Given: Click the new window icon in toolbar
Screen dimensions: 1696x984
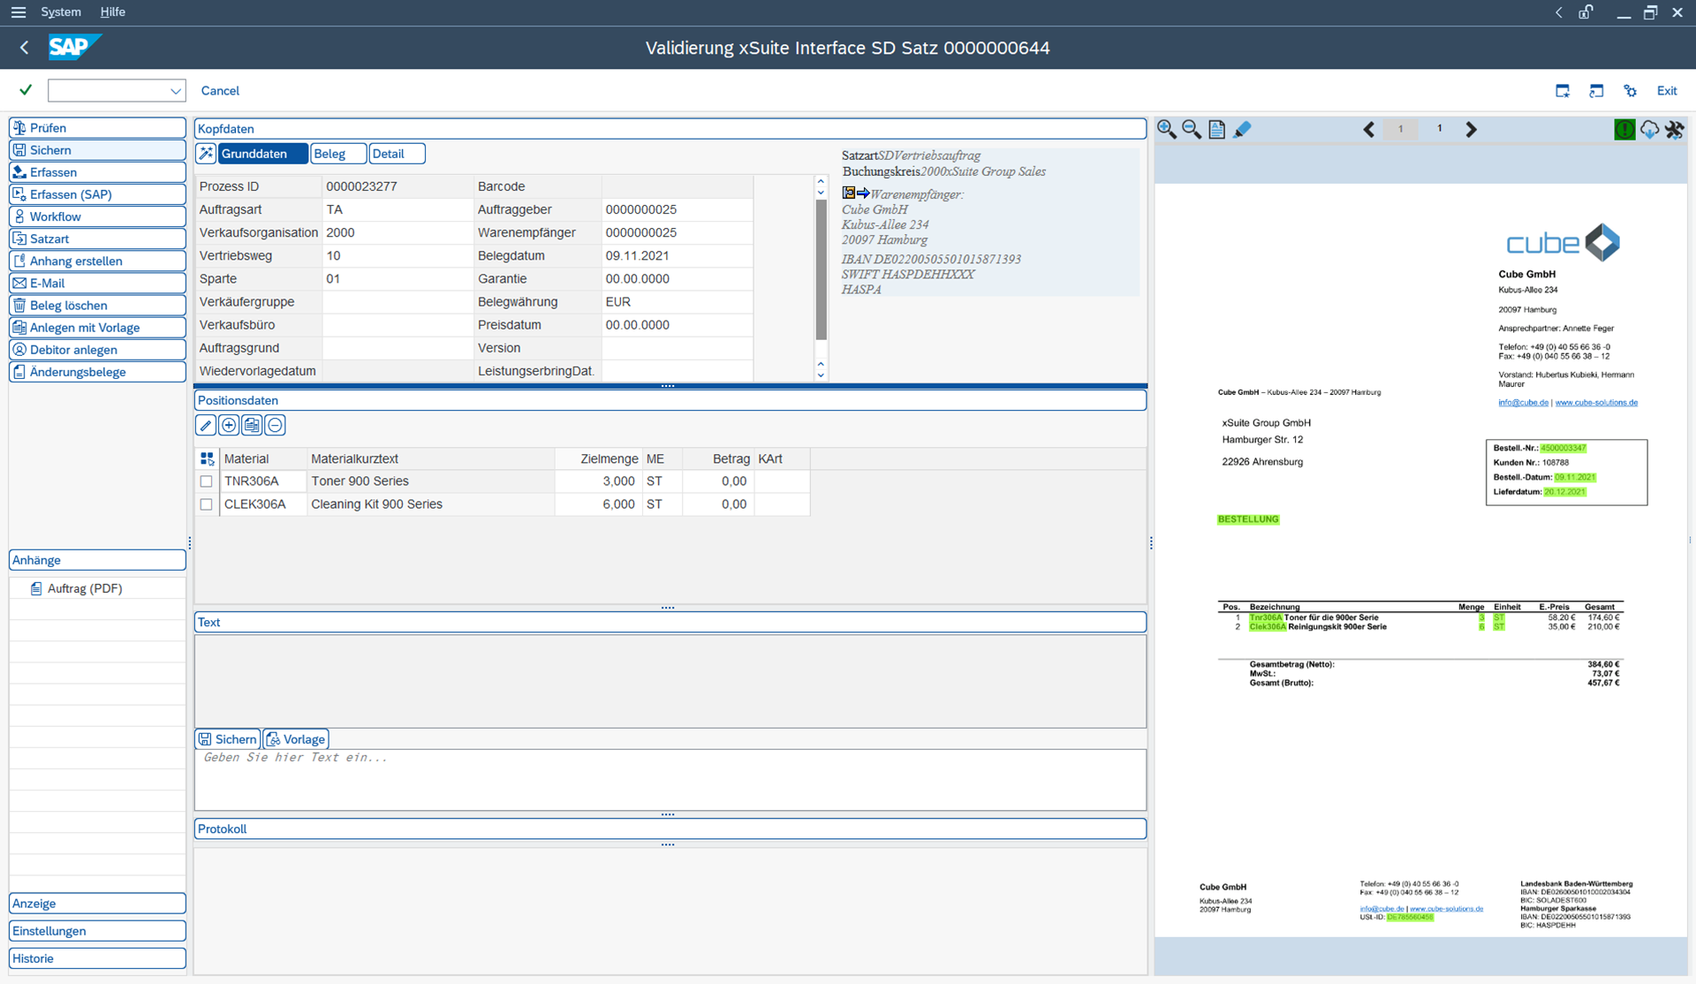Looking at the screenshot, I should coord(1562,91).
